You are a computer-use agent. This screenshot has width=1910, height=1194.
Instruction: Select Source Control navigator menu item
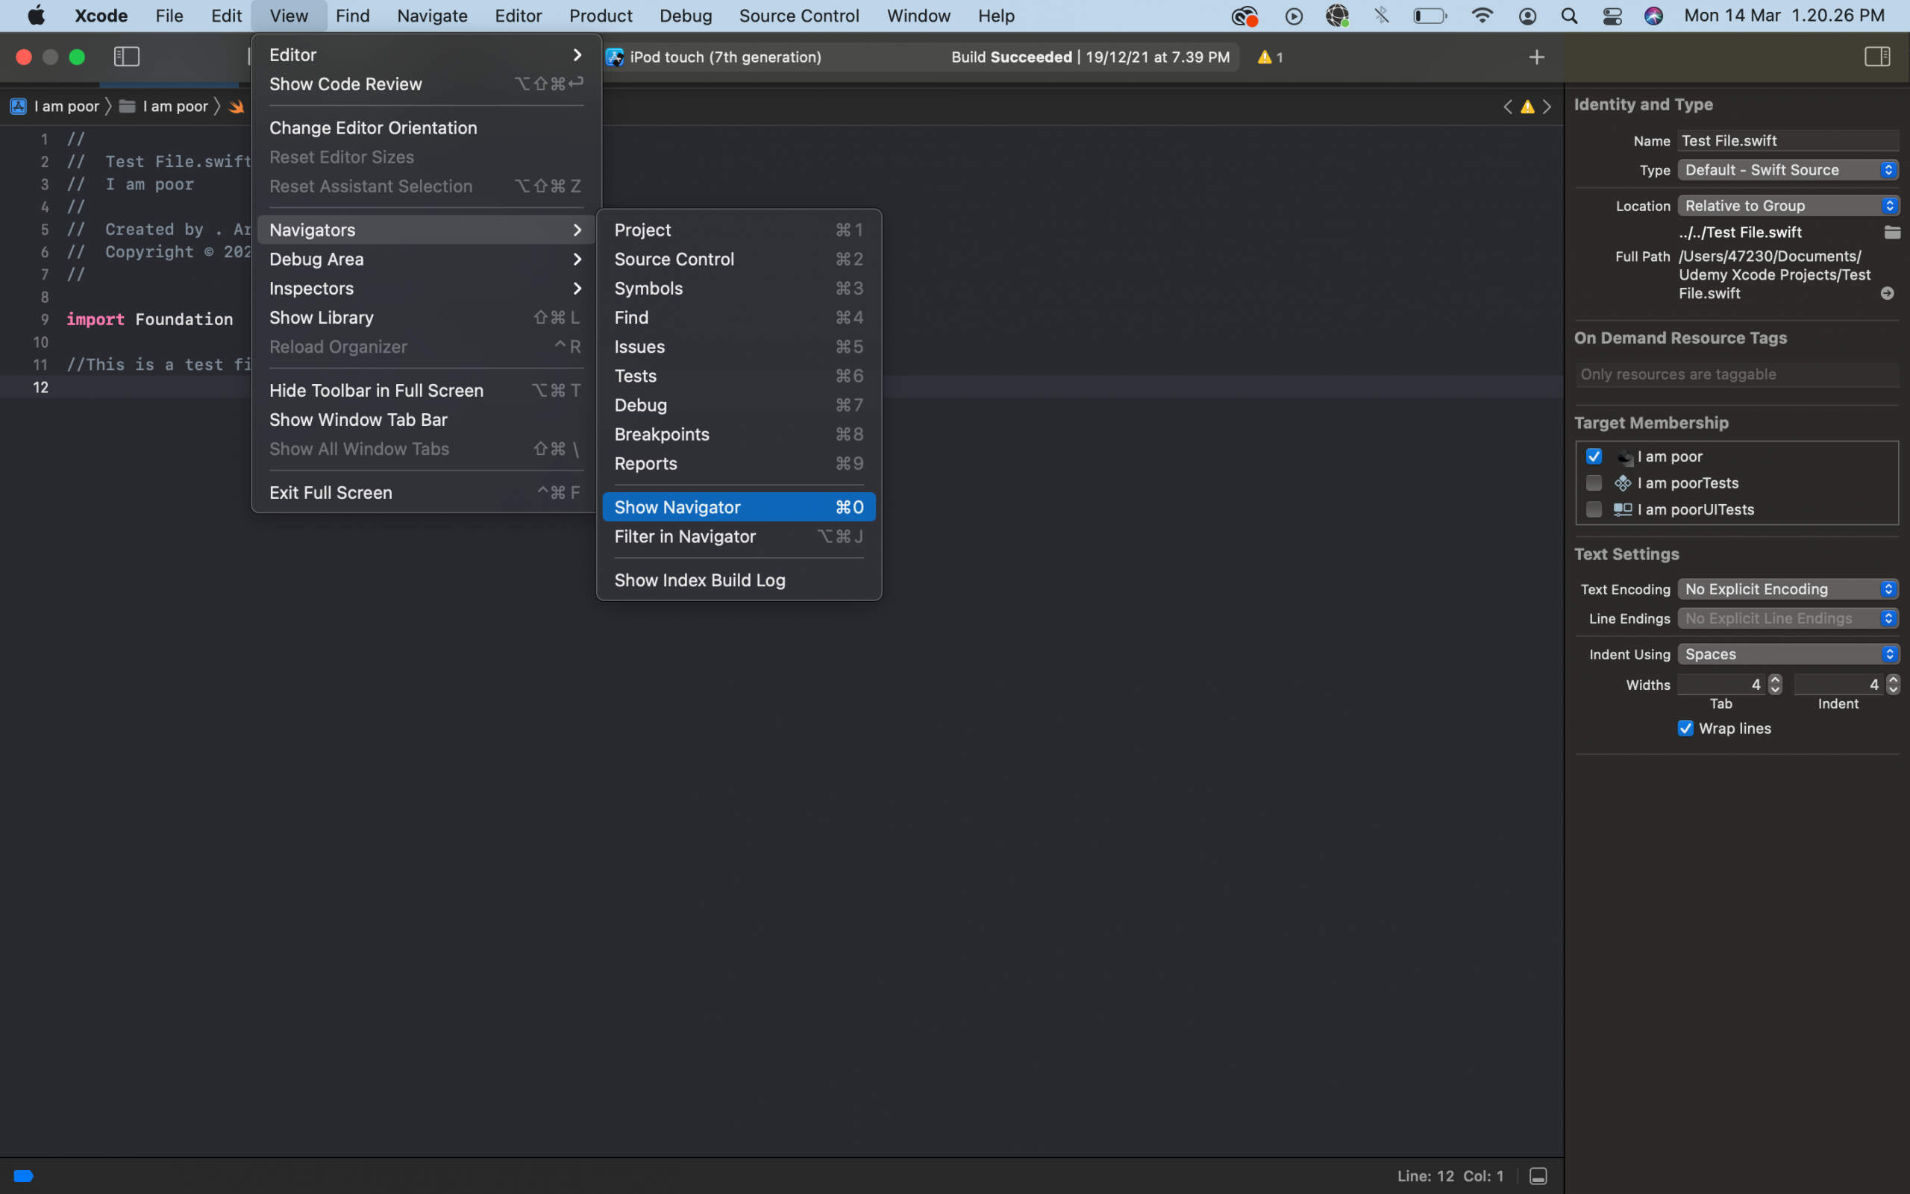click(x=739, y=259)
